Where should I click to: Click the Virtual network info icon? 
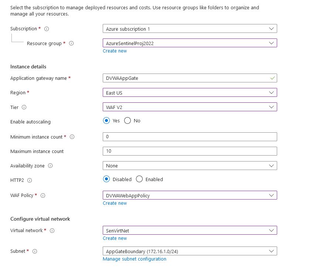[52, 231]
